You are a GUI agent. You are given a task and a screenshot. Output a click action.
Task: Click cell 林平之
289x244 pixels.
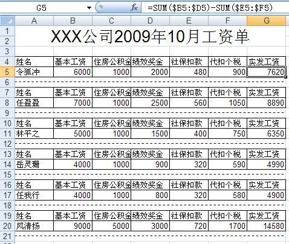34,133
